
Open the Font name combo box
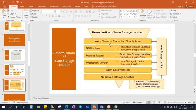pos(48,12)
